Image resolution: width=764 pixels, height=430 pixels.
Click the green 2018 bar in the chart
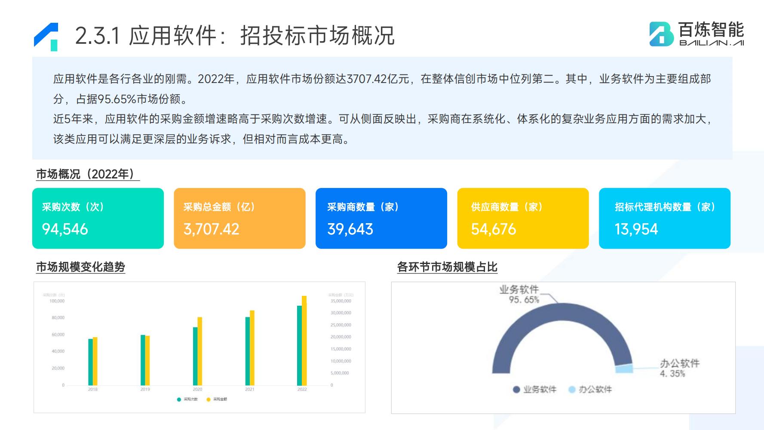click(90, 362)
